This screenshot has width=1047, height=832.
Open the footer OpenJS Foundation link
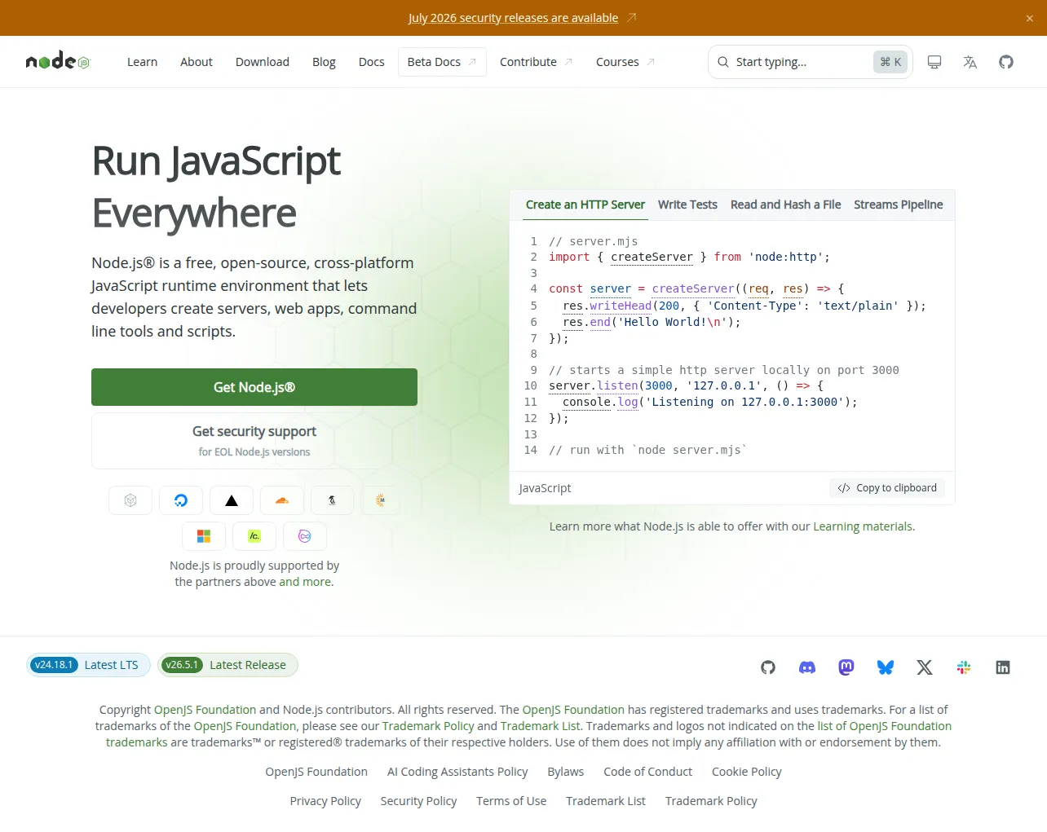pyautogui.click(x=316, y=772)
